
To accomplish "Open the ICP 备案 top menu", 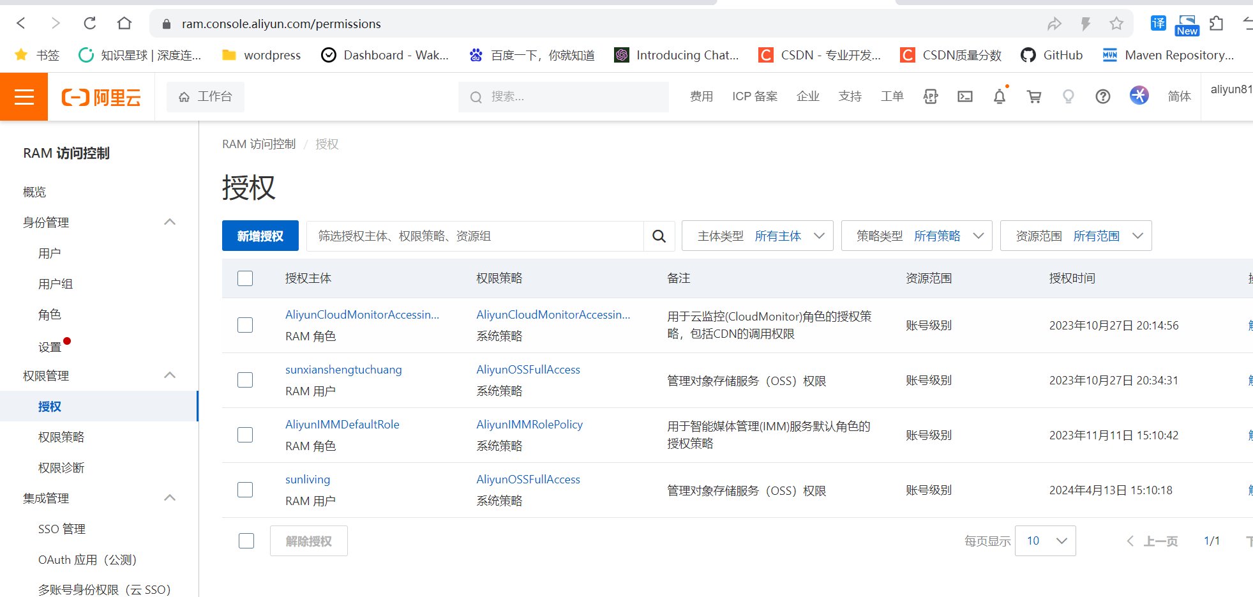I will coord(755,96).
